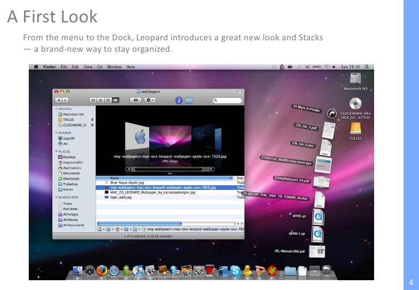This screenshot has height=290, width=419.
Task: Launch Dashboard from the Dock
Action: click(x=90, y=270)
